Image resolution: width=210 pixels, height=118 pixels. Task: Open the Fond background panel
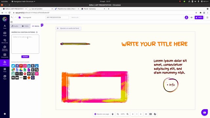pyautogui.click(x=5, y=70)
